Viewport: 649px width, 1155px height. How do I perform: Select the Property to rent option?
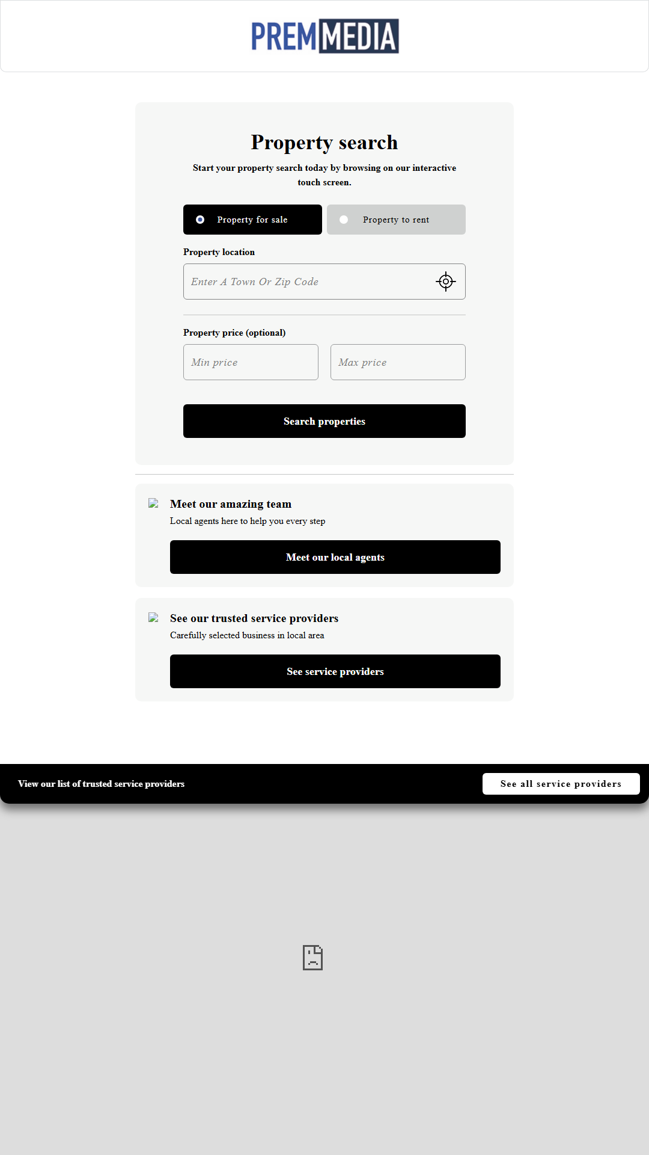point(395,220)
